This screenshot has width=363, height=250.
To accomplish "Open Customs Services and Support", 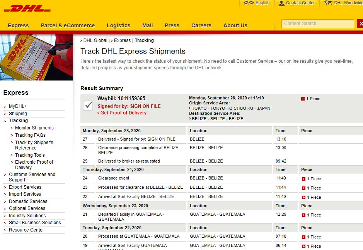I will click(x=32, y=177).
